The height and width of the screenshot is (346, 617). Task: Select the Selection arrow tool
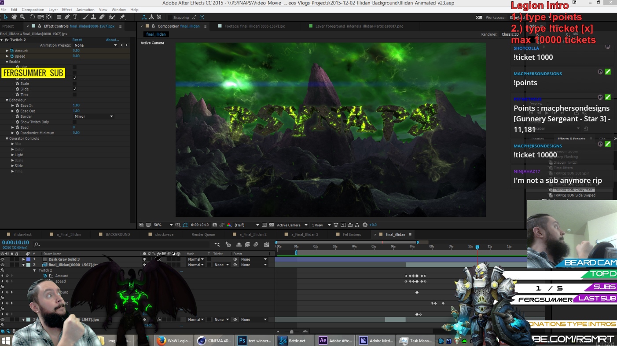tap(6, 17)
